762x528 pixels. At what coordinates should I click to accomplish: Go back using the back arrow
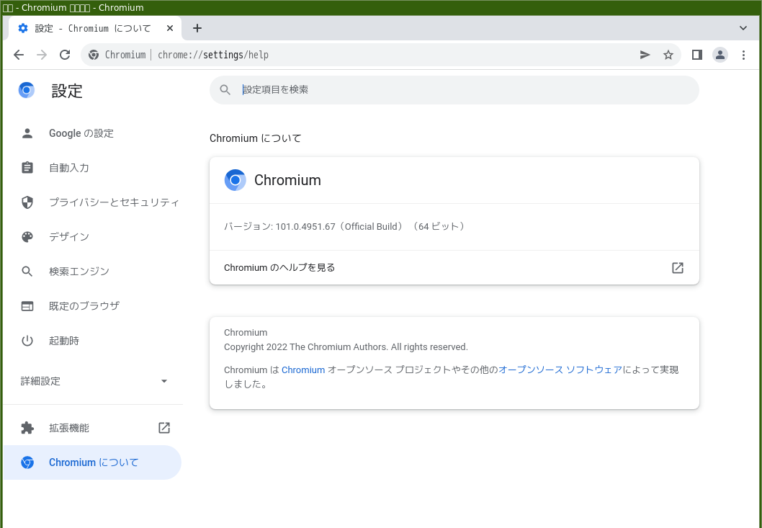coord(19,55)
